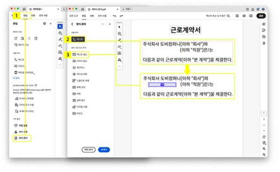Add Text item in the back Edit panel

19,60
